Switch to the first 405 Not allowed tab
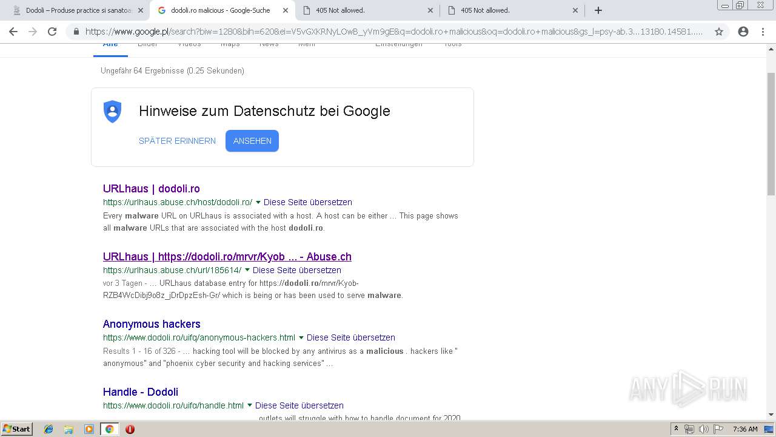776x437 pixels. (x=367, y=10)
